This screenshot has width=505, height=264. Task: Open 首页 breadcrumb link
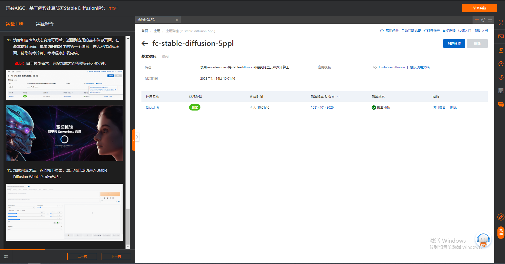[145, 31]
